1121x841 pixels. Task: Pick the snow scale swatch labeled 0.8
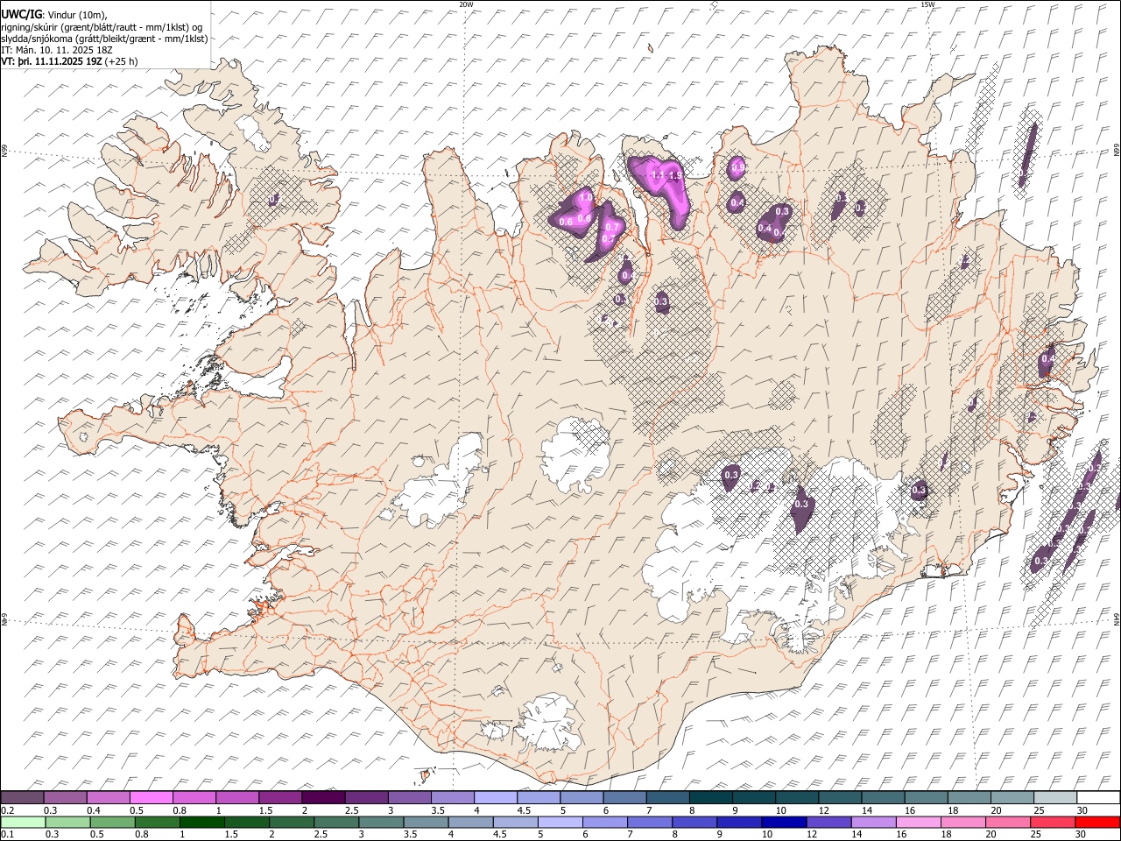pyautogui.click(x=194, y=797)
